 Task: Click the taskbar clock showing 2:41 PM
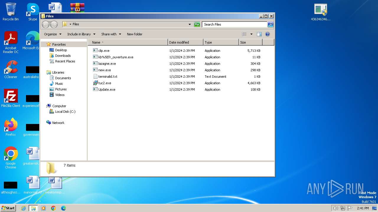[363, 208]
